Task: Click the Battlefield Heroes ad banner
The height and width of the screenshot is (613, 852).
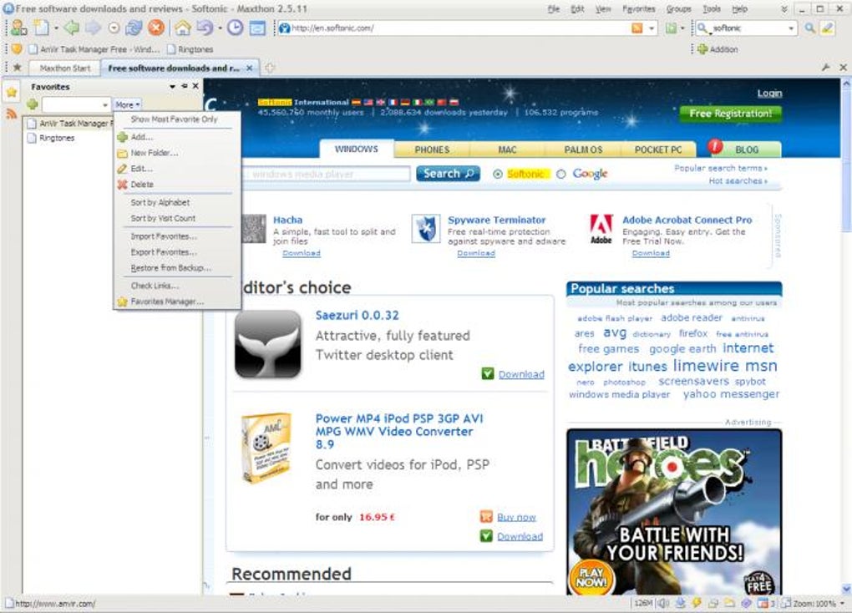Action: click(x=674, y=512)
